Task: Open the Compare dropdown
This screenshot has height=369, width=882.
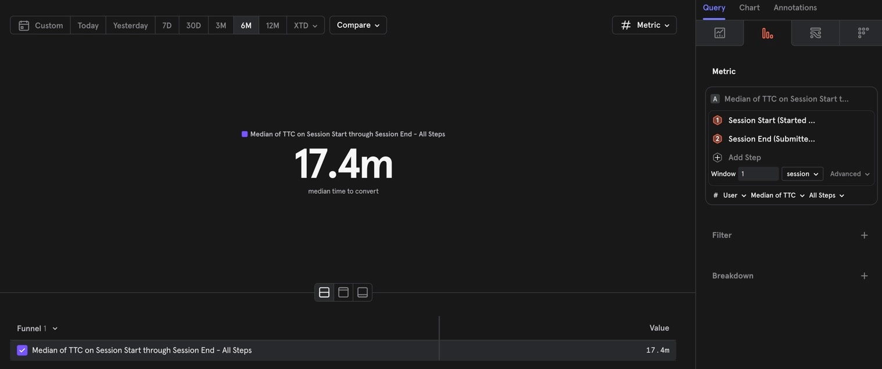Action: [358, 25]
